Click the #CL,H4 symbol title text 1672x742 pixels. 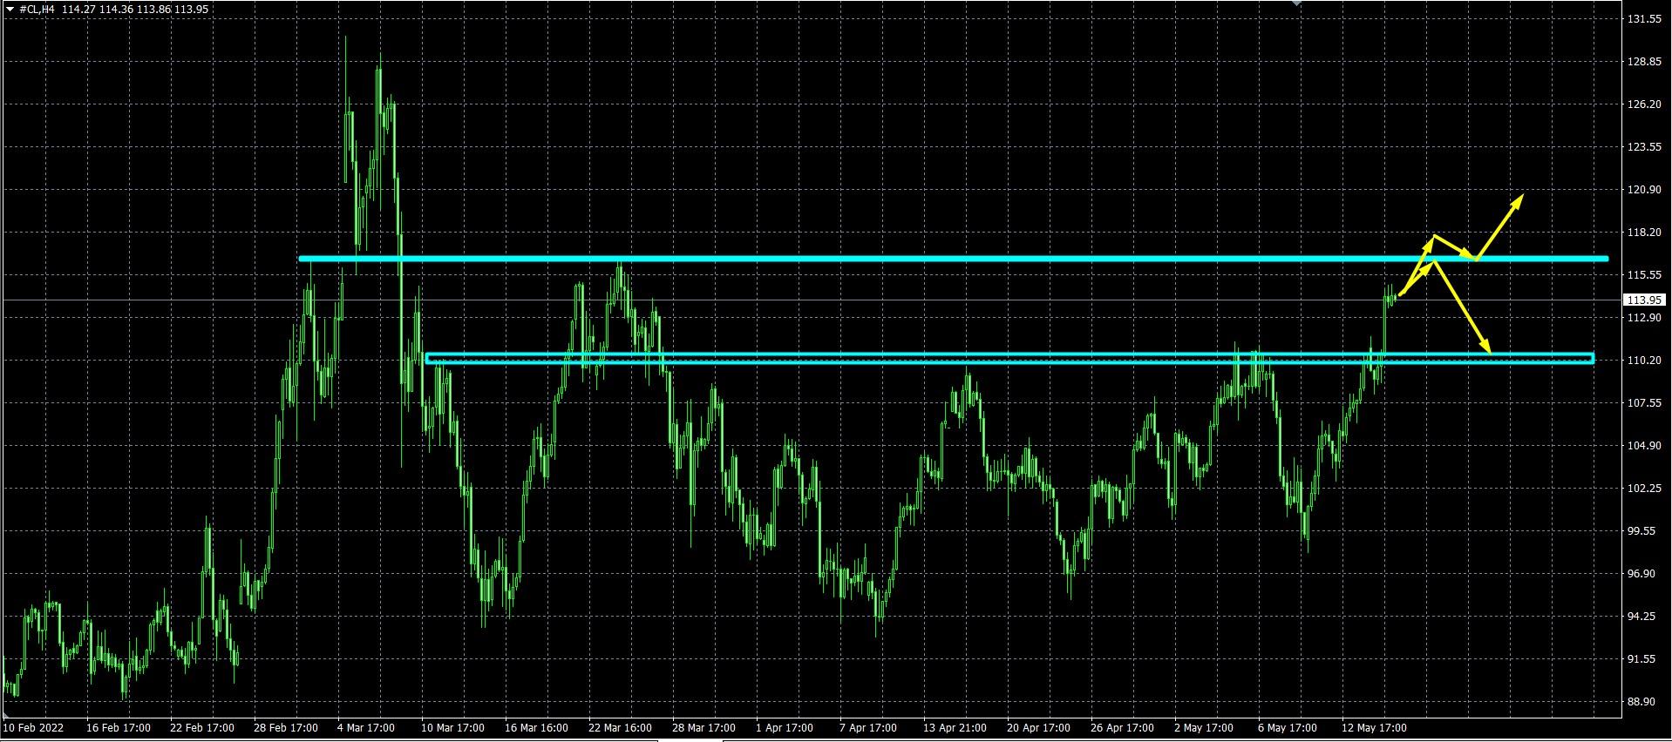tap(36, 9)
